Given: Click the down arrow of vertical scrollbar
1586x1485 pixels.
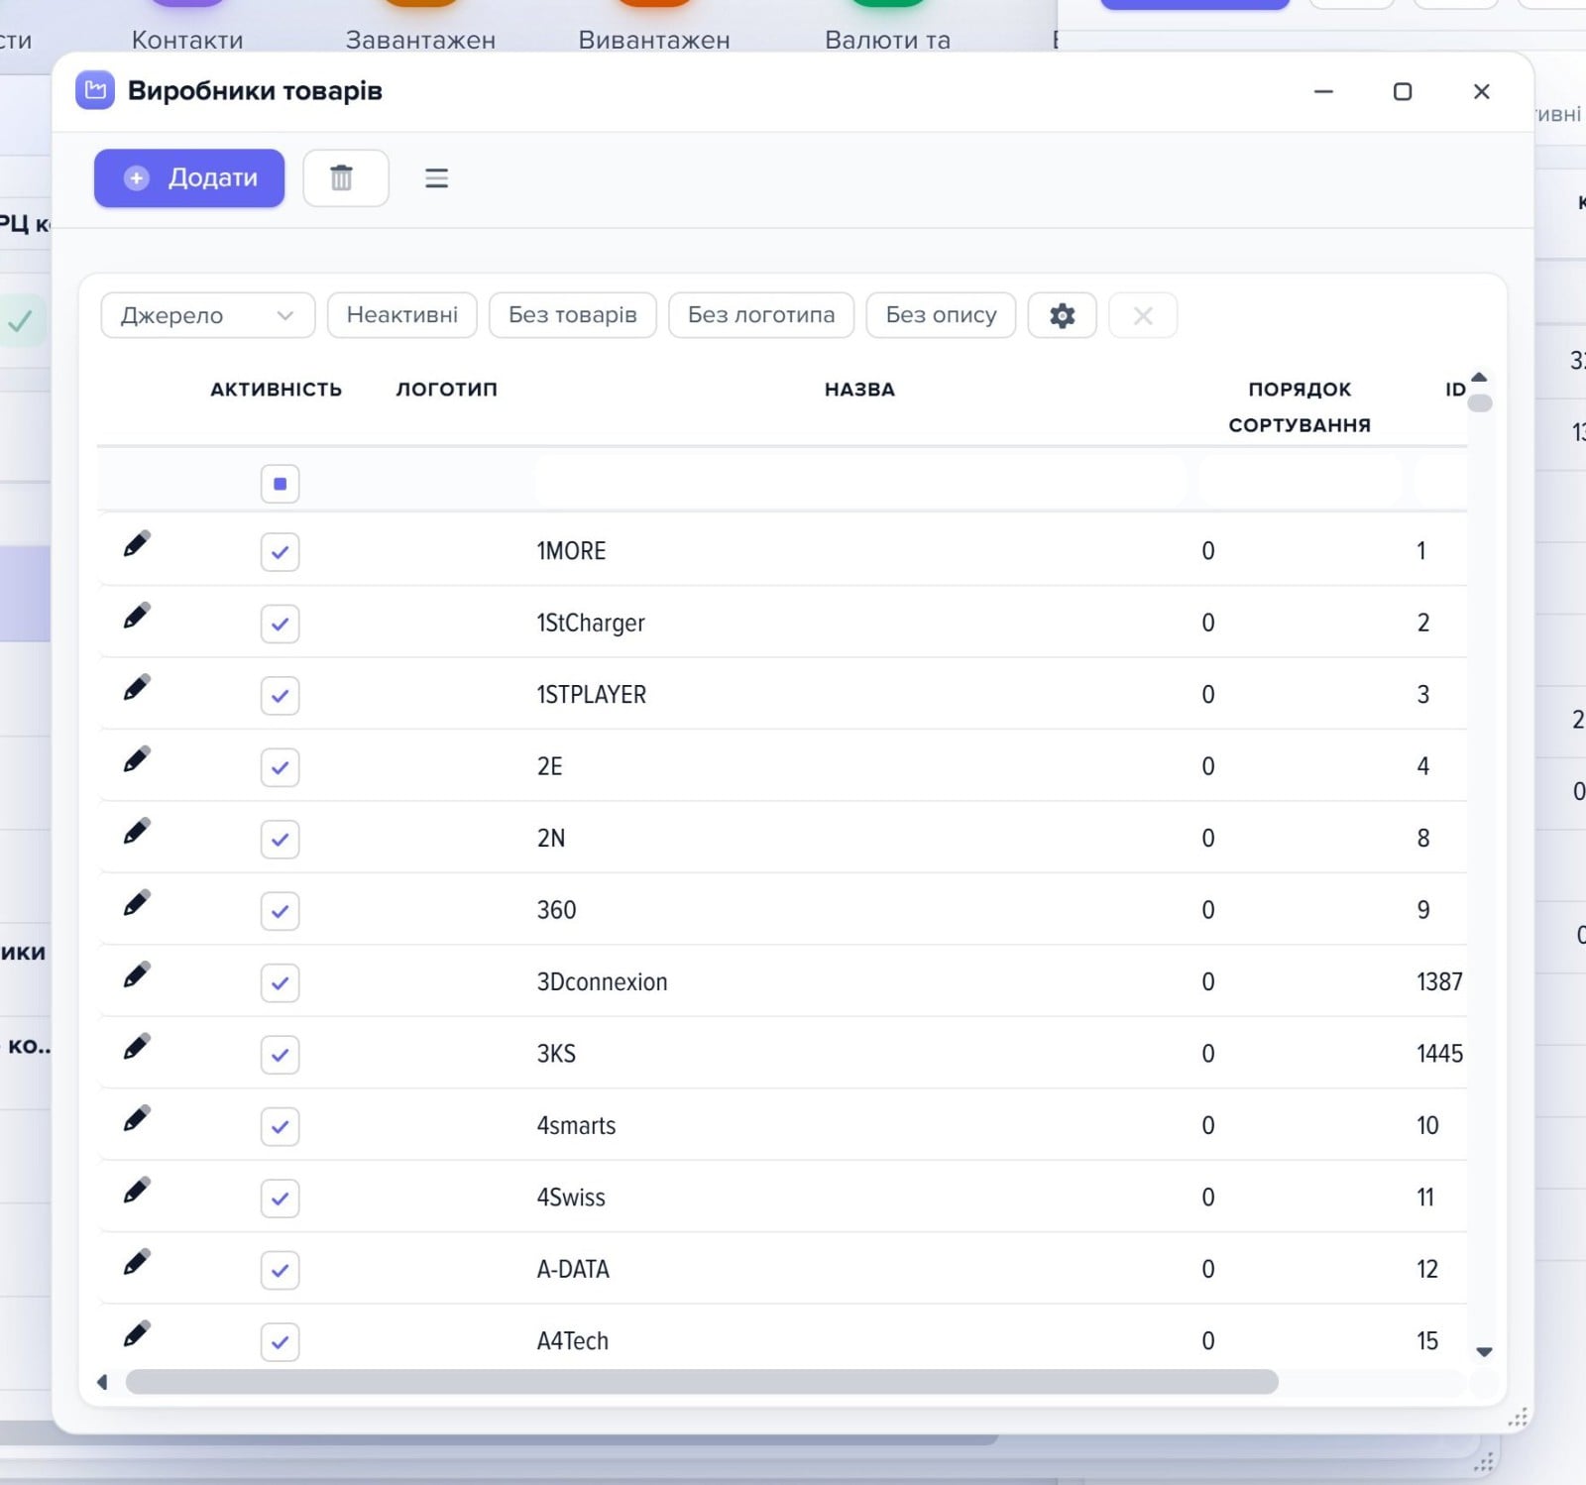Looking at the screenshot, I should coord(1484,1352).
